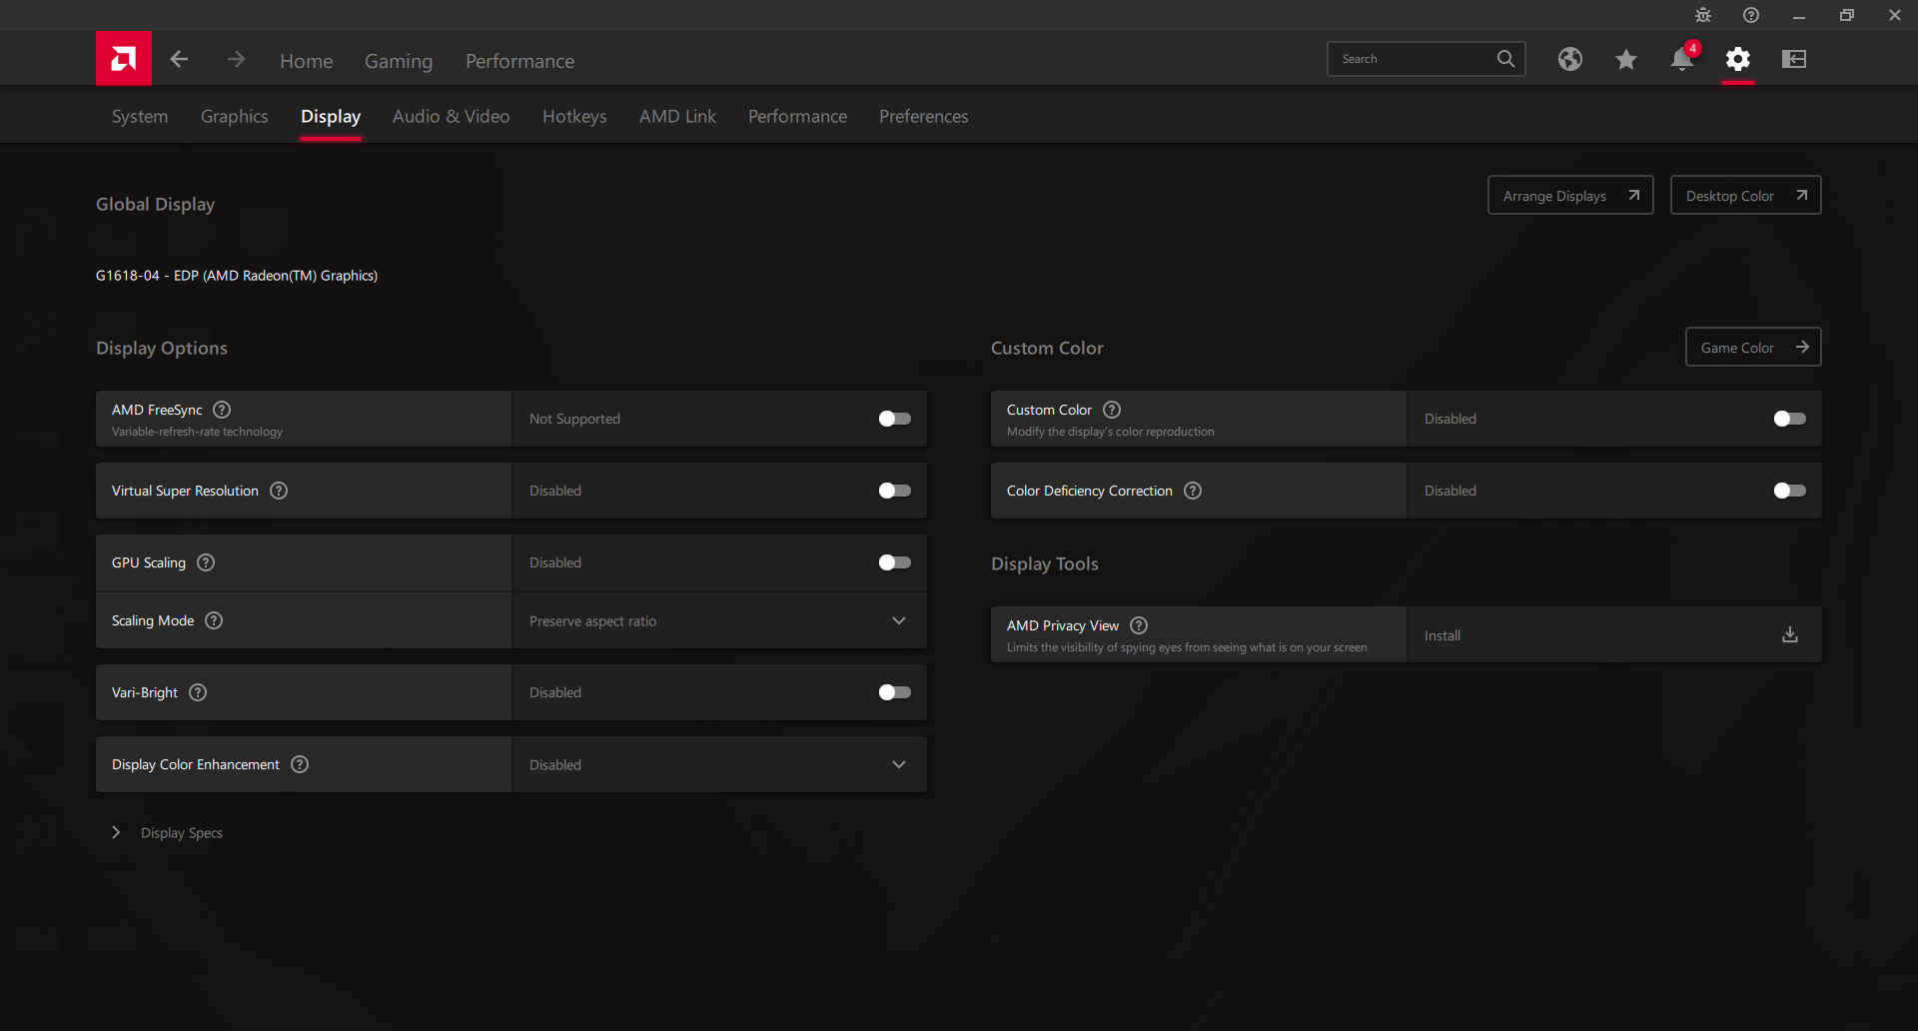Viewport: 1918px width, 1031px height.
Task: Click the AMD logo home icon
Action: [x=124, y=59]
